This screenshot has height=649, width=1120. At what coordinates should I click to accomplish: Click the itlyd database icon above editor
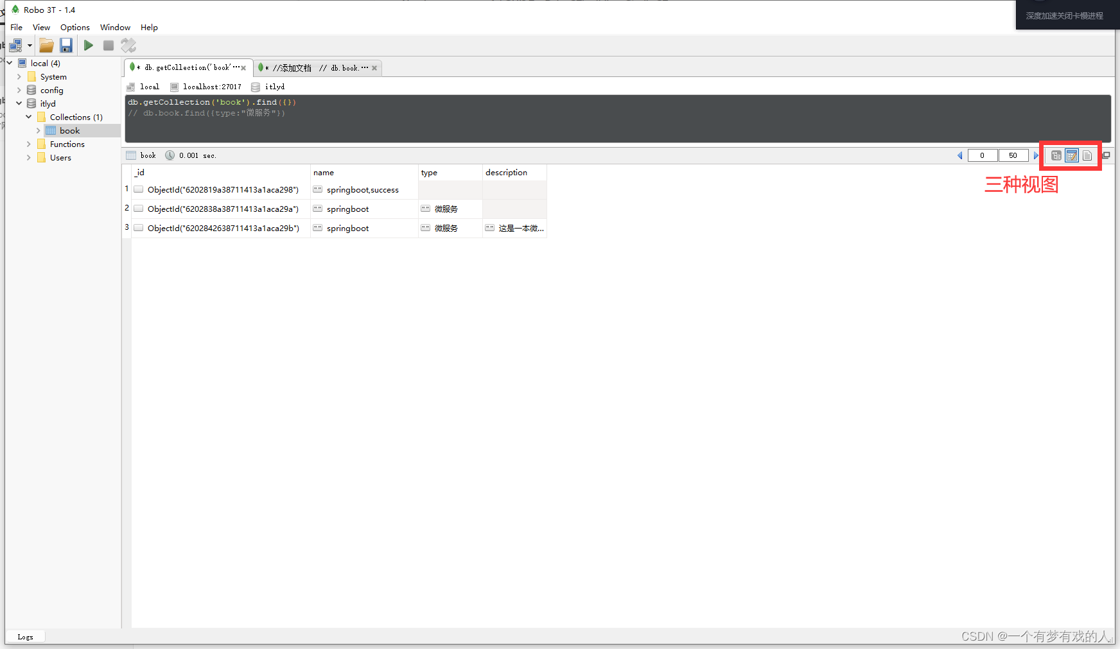tap(256, 87)
